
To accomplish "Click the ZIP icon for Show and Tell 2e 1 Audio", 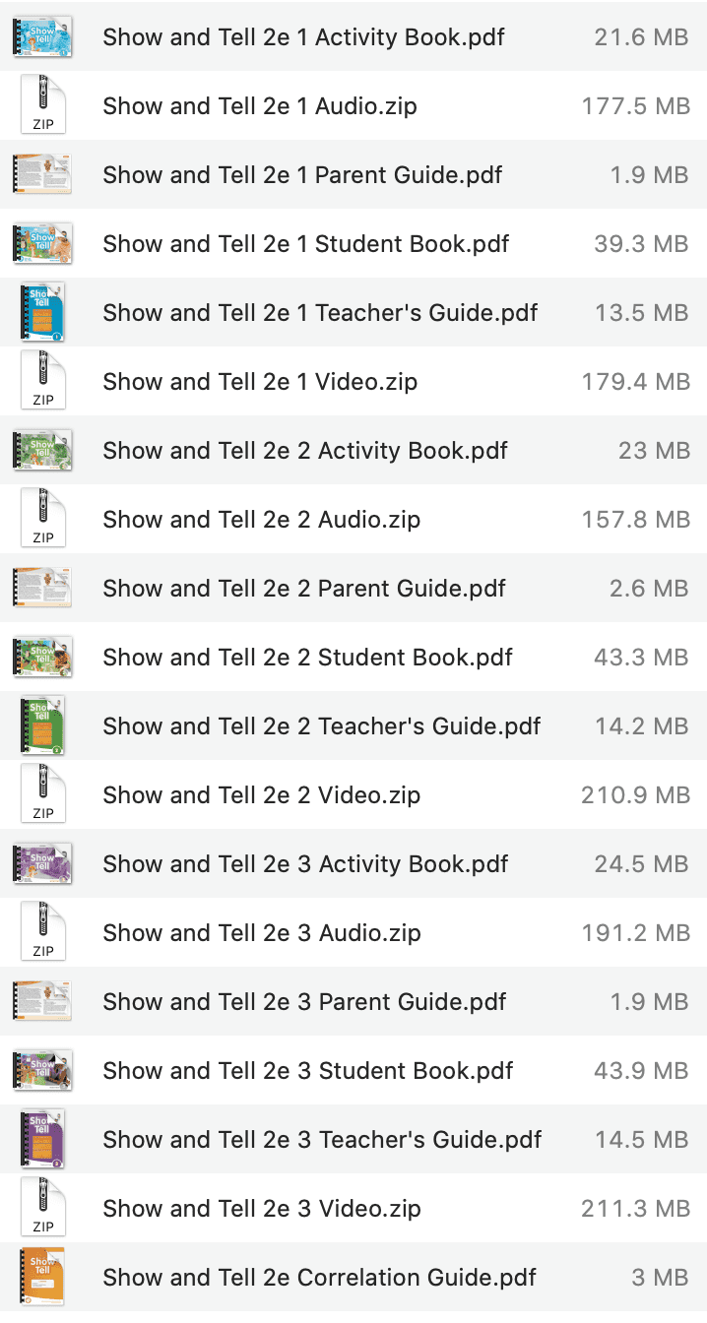I will tap(42, 105).
